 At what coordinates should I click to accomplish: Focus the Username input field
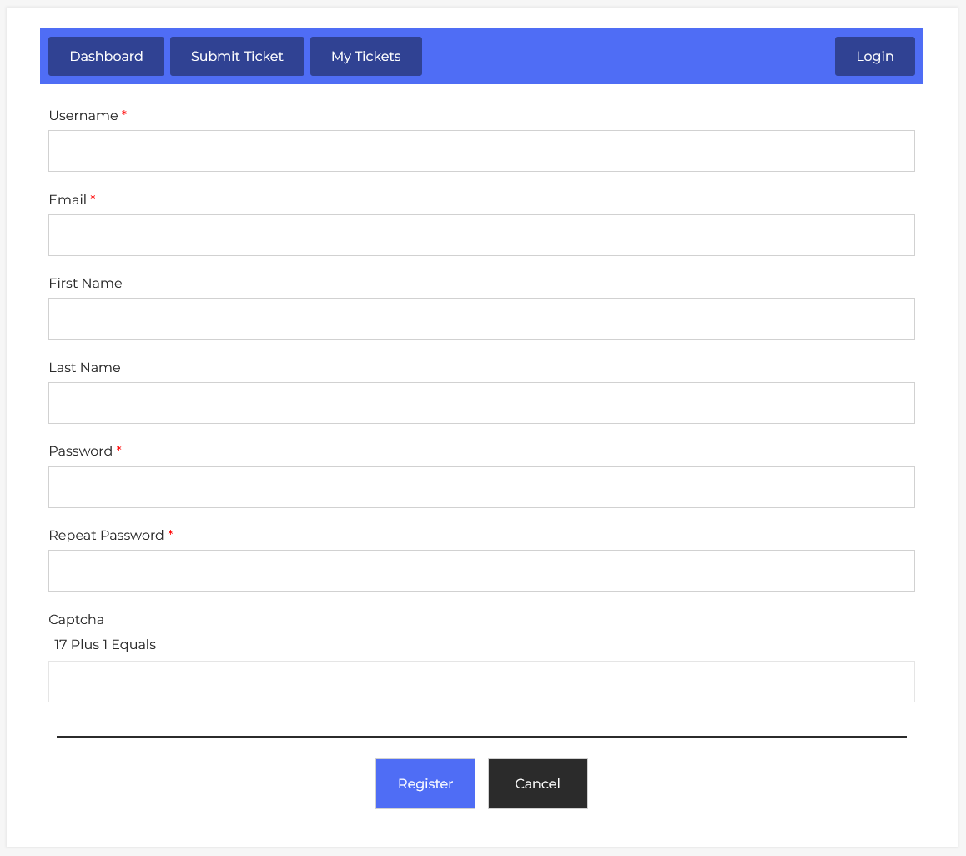point(481,151)
